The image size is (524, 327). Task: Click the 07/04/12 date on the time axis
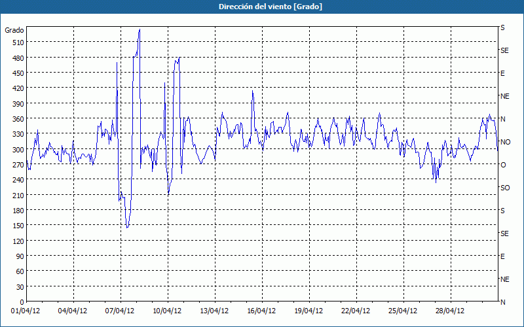[120, 311]
